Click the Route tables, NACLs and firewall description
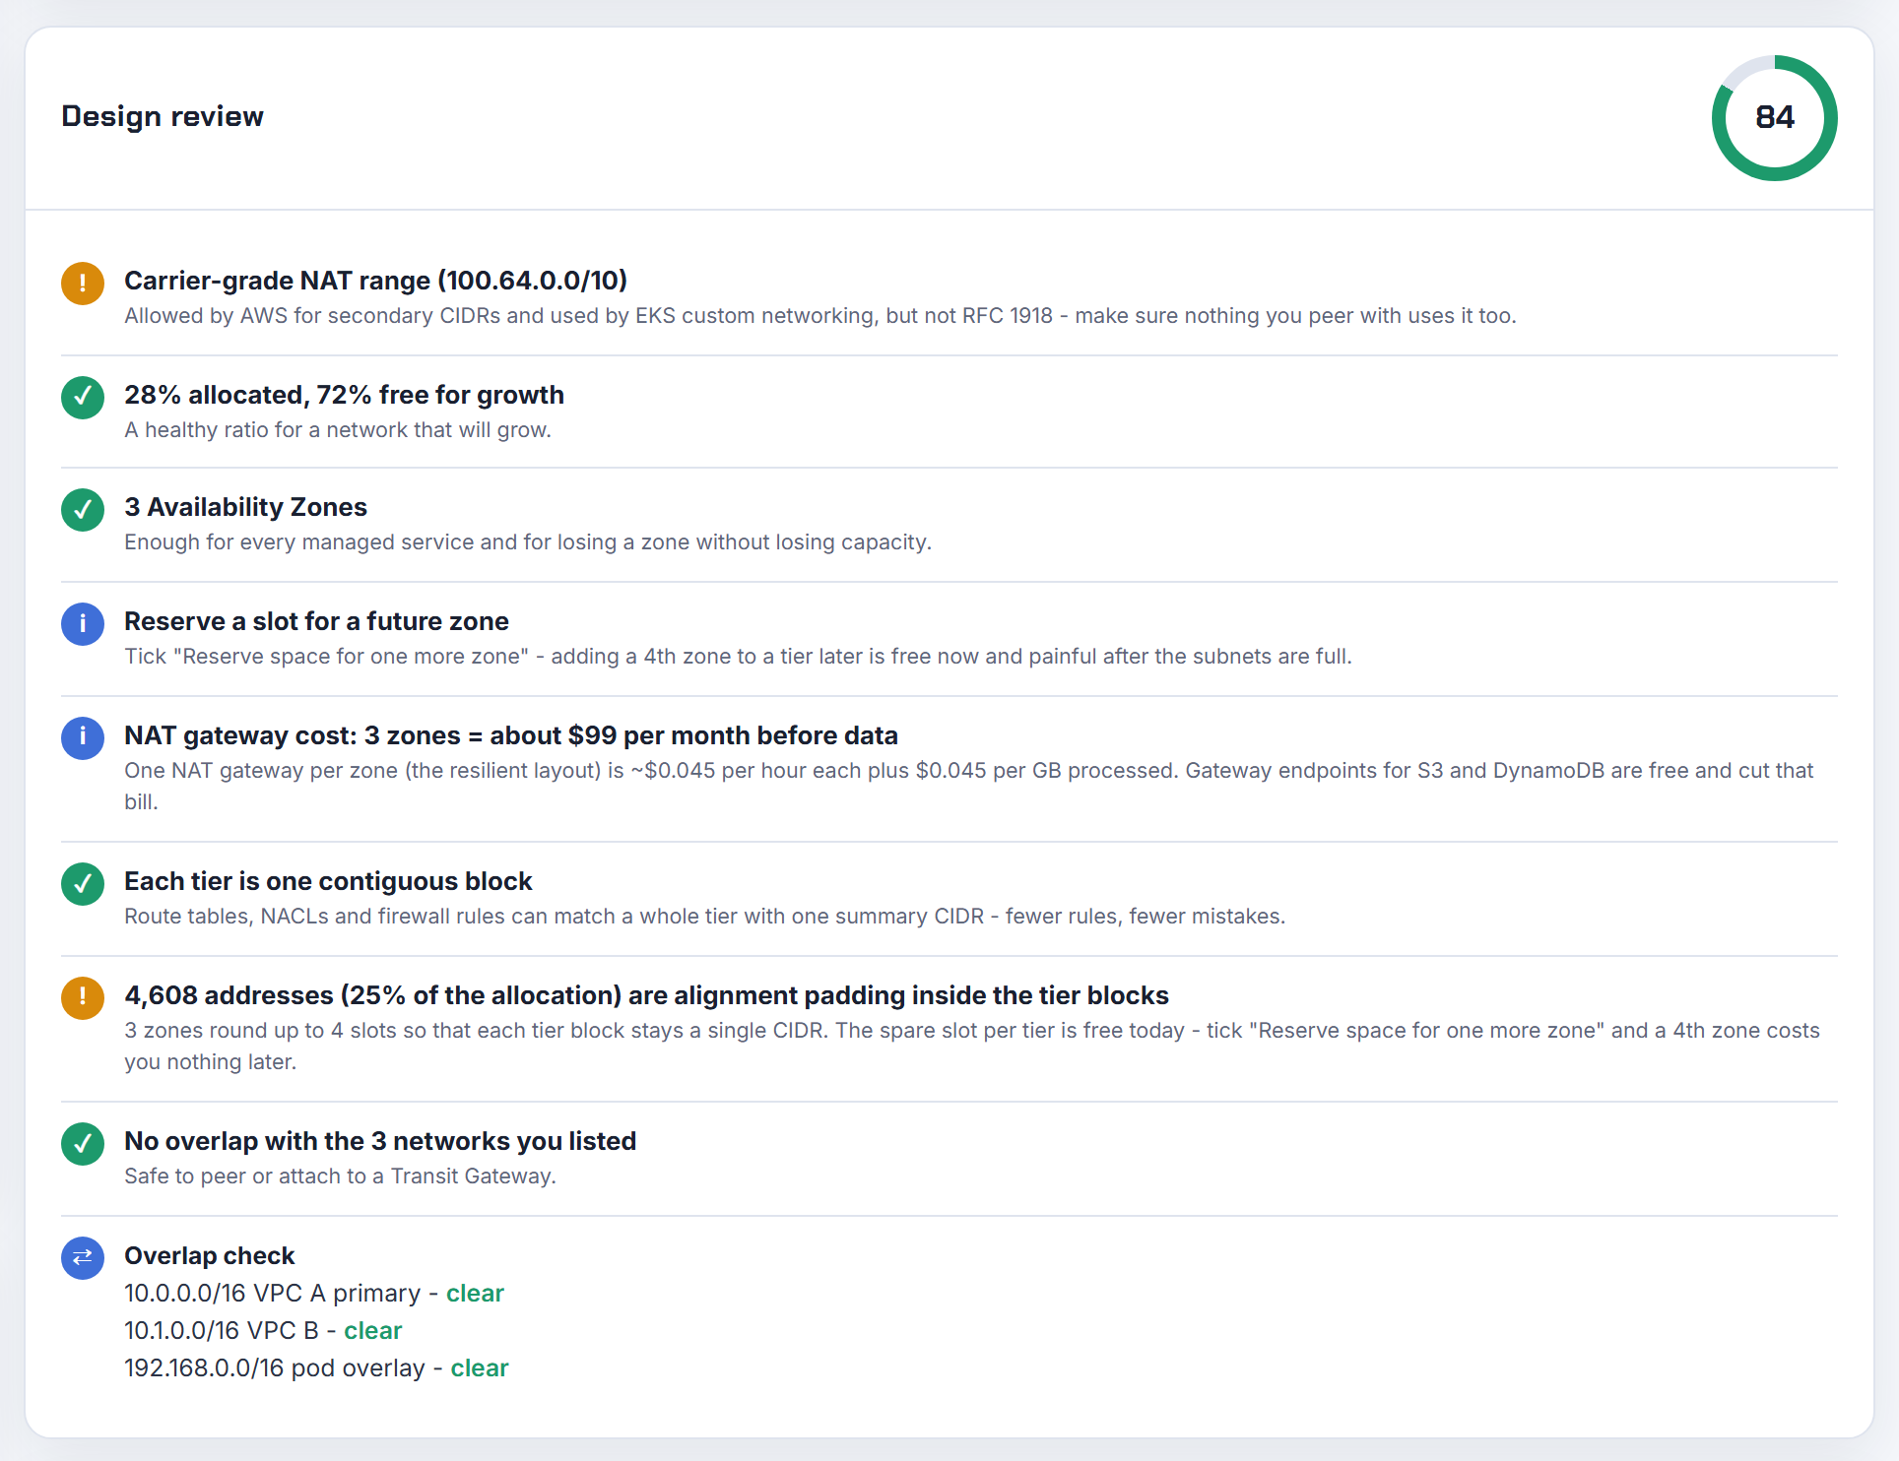 (705, 917)
